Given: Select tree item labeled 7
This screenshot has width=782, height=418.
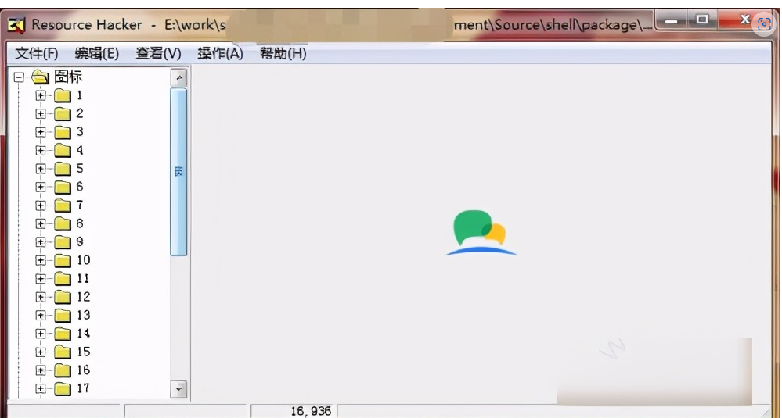Looking at the screenshot, I should pyautogui.click(x=79, y=205).
